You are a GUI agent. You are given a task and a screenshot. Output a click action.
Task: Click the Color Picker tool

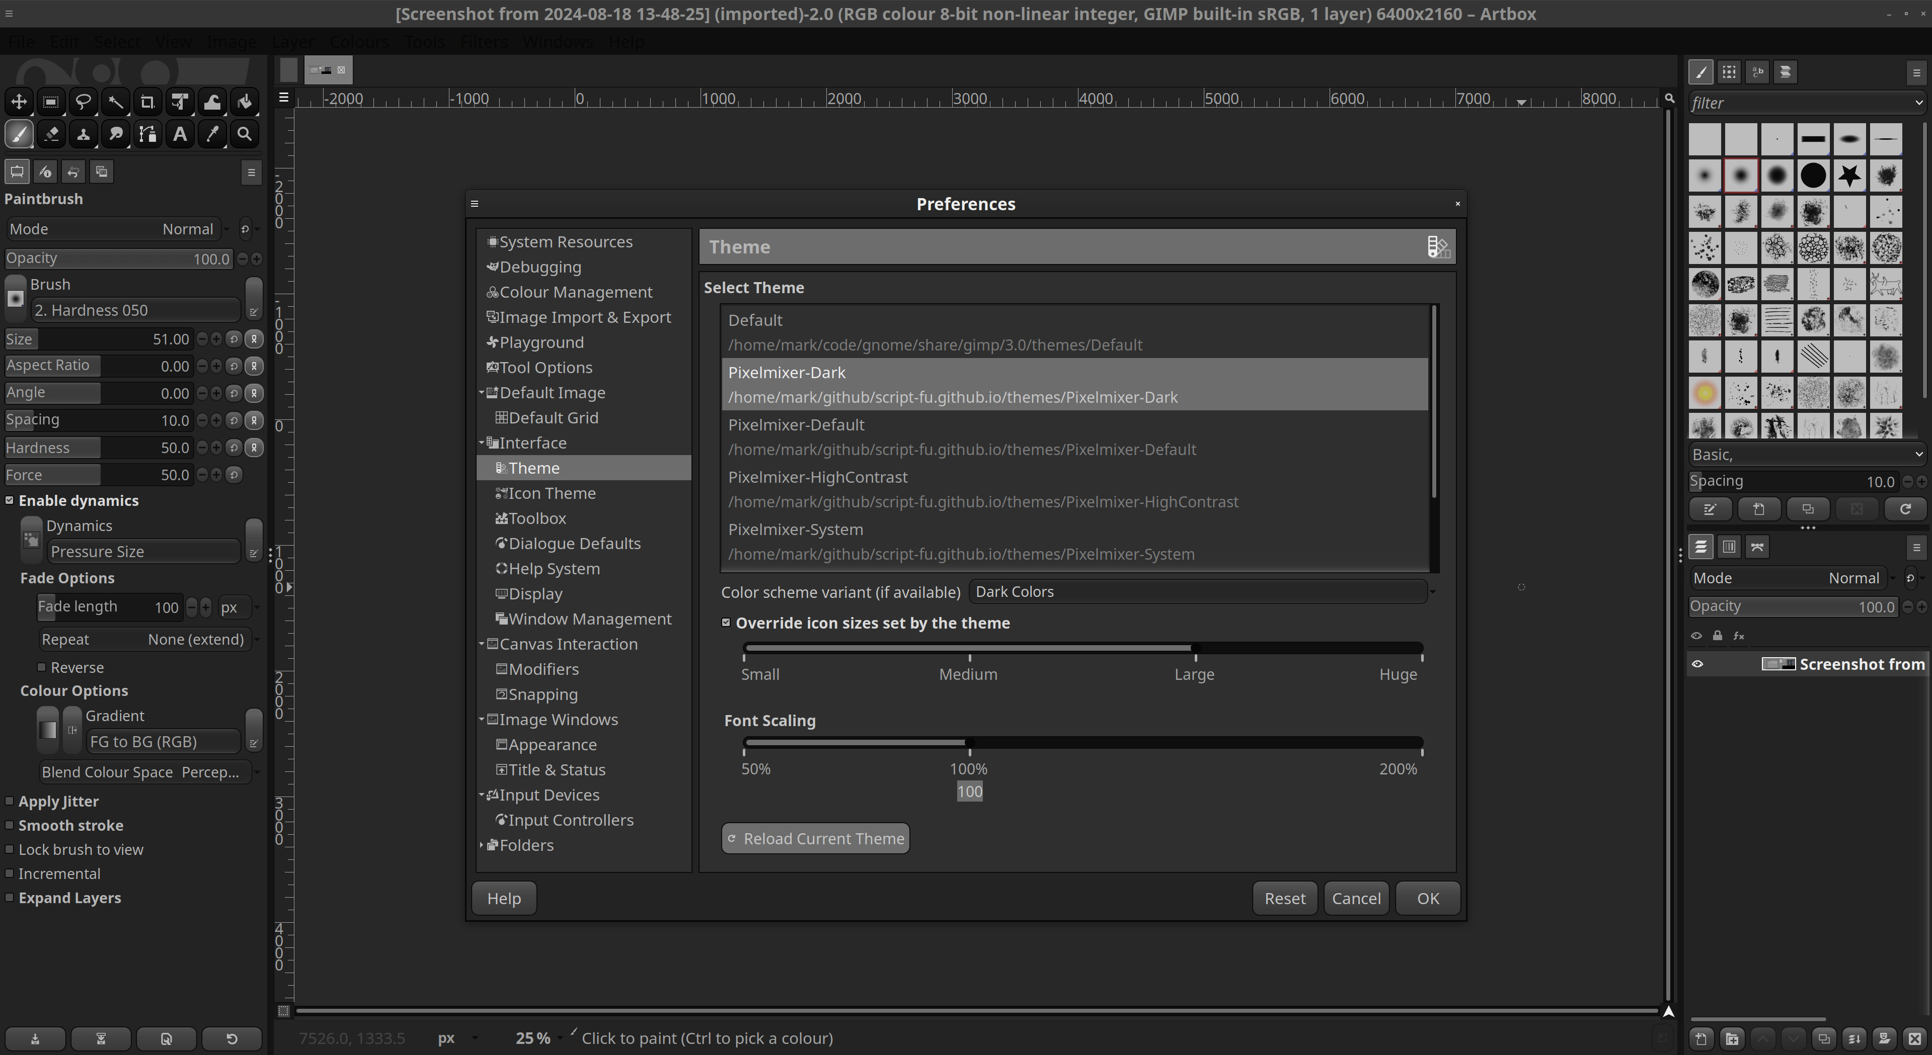pos(211,134)
